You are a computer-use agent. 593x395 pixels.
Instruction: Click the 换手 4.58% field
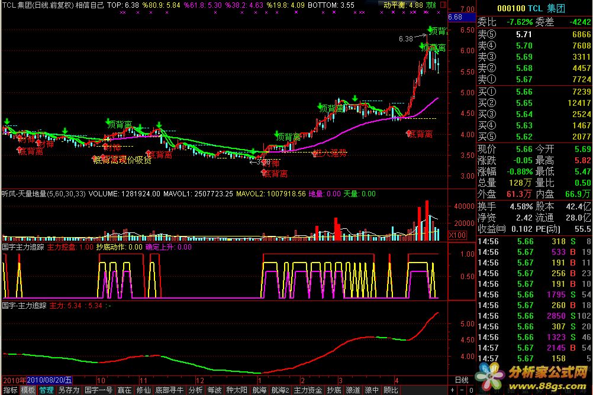[x=505, y=206]
